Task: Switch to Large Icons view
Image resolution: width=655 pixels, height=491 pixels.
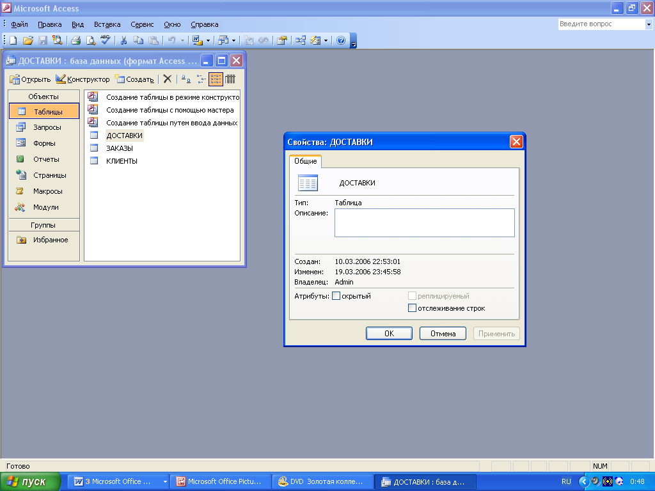Action: pos(186,79)
